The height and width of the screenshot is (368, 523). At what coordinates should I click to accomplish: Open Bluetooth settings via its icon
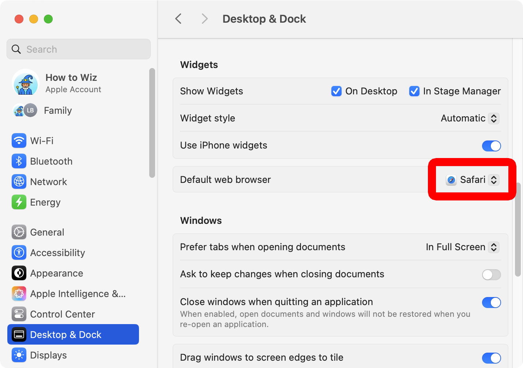(x=19, y=161)
